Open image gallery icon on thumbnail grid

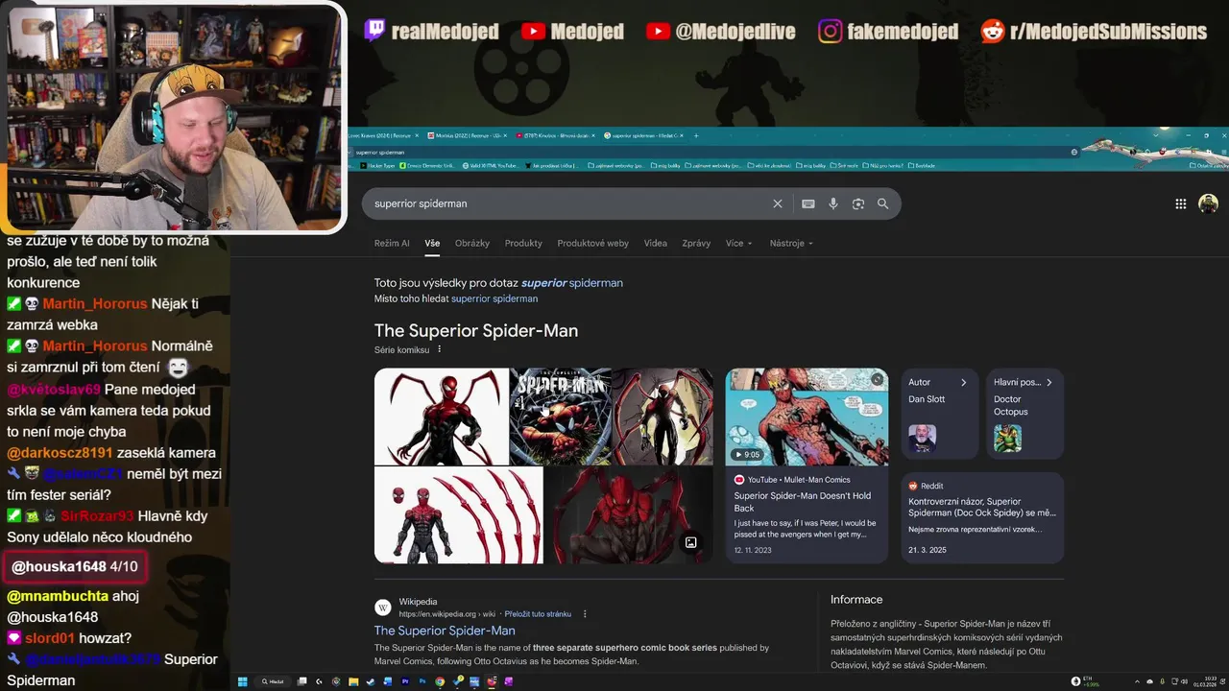690,542
